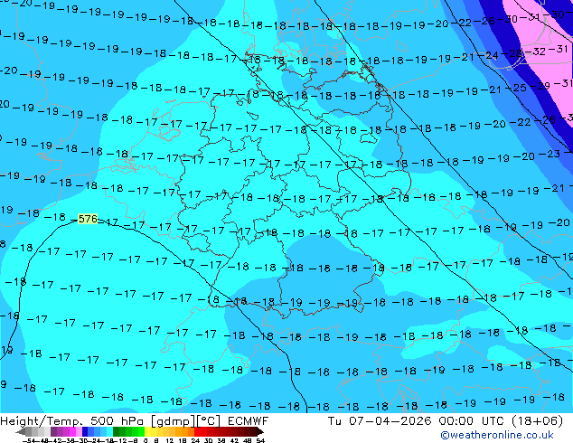
Task: Pick the dark blue -30 legend colour swatch
Action: pyautogui.click(x=85, y=431)
